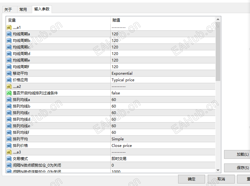
Task: Click the scrollbar down arrow
Action: pos(218,170)
